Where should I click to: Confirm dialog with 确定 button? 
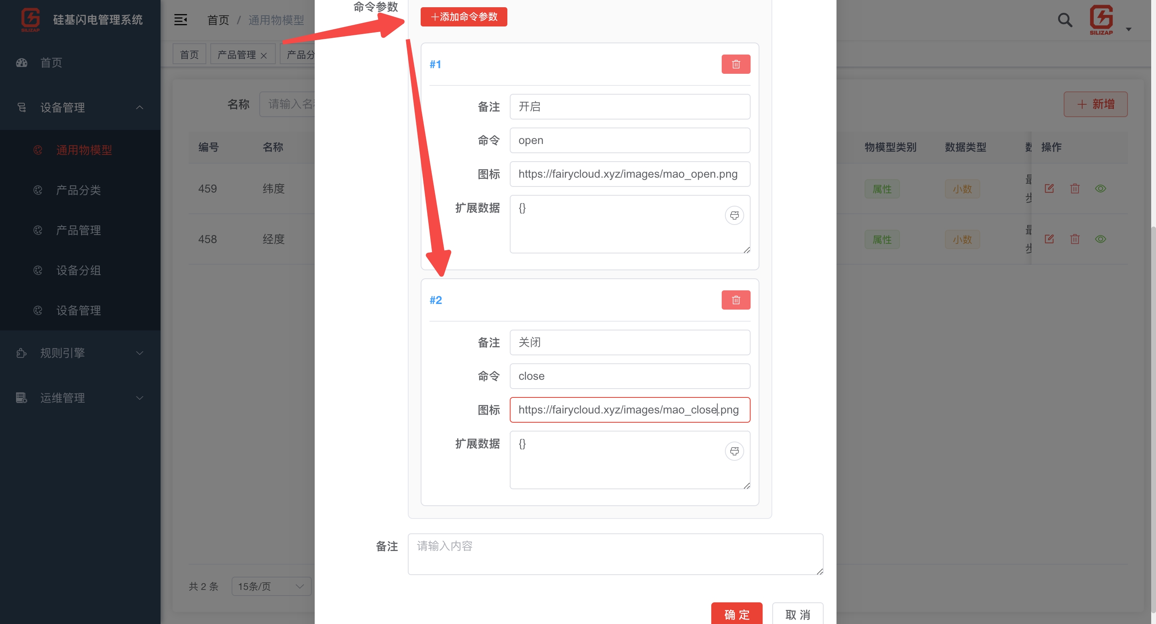click(736, 614)
